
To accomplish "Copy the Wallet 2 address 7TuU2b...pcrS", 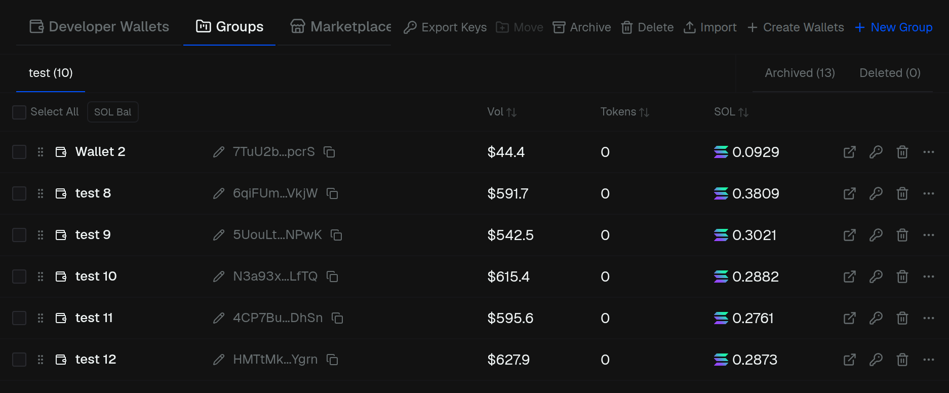I will 330,152.
